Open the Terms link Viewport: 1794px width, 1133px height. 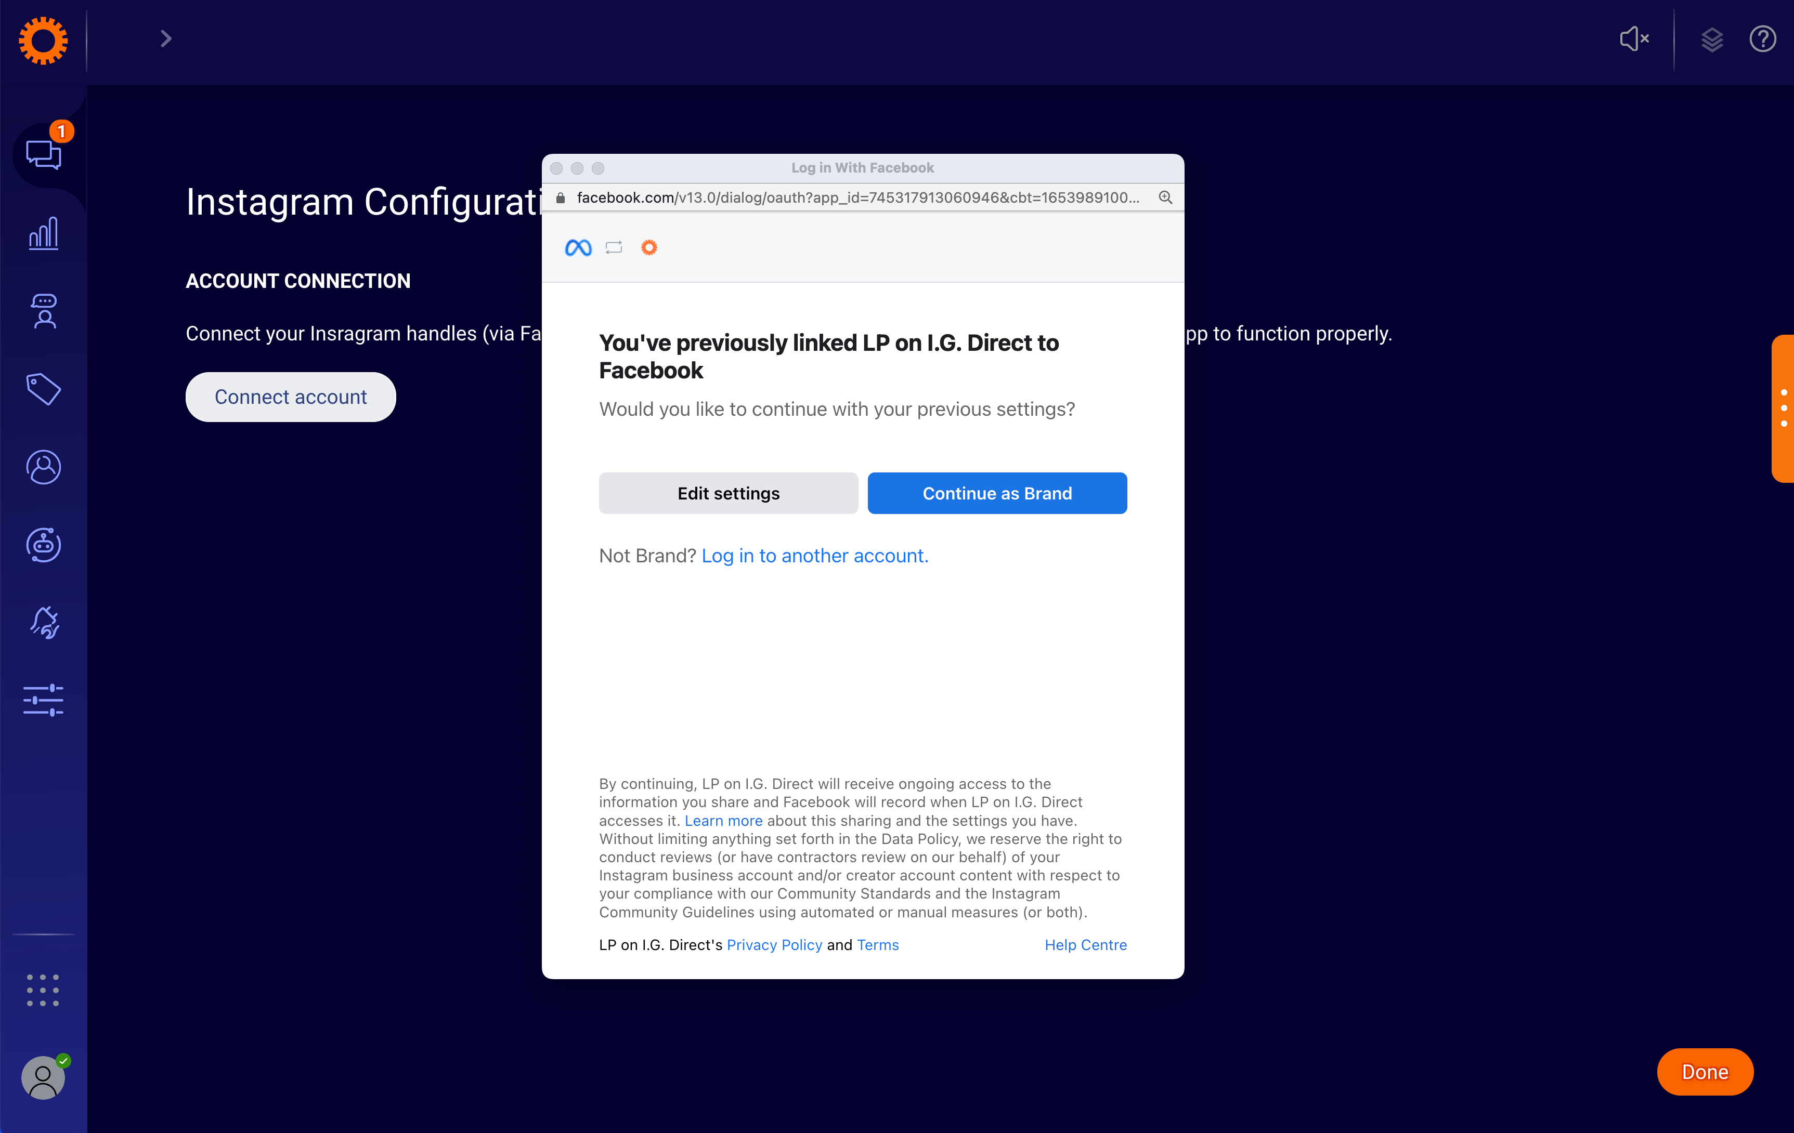(x=878, y=945)
